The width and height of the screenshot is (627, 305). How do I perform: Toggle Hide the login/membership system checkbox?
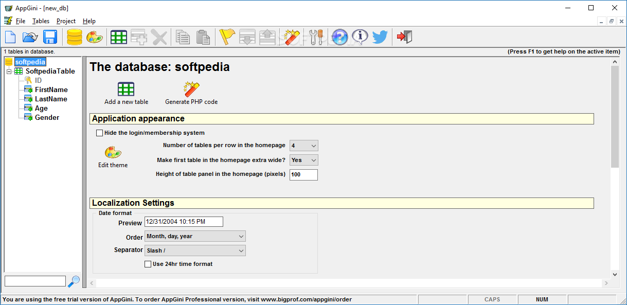100,133
